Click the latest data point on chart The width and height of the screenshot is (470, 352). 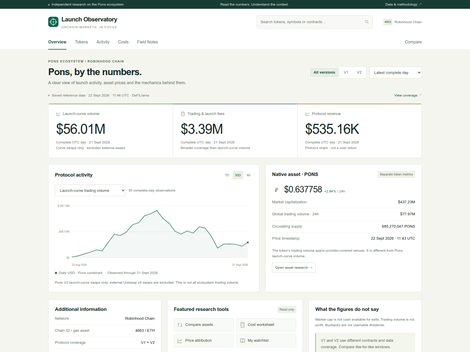click(248, 242)
